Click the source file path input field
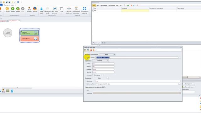This screenshot has width=201, height=113. point(137,57)
